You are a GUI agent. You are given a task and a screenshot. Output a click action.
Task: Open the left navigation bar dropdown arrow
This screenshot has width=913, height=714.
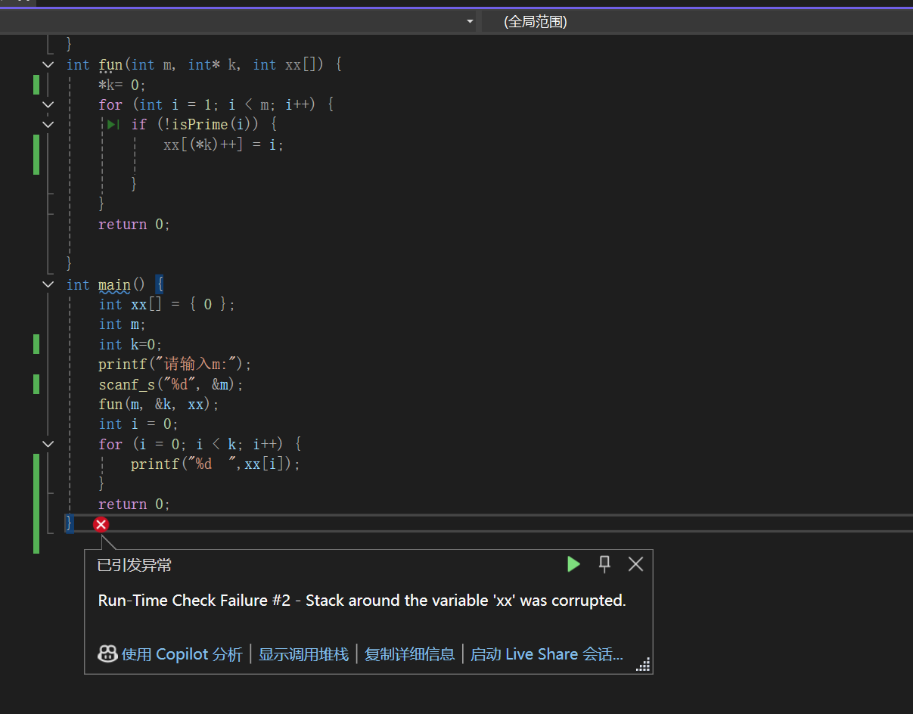tap(470, 22)
